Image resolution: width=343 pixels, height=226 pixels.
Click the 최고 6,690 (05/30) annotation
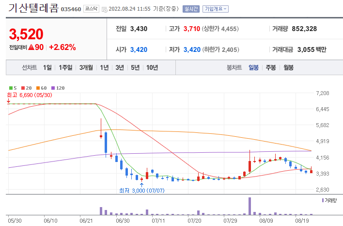30,95
